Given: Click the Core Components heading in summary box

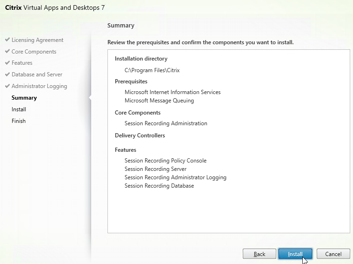Looking at the screenshot, I should click(x=138, y=113).
